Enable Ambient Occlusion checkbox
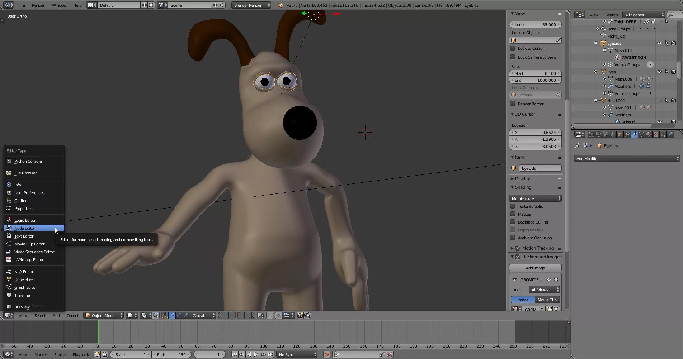The height and width of the screenshot is (359, 683). point(513,238)
